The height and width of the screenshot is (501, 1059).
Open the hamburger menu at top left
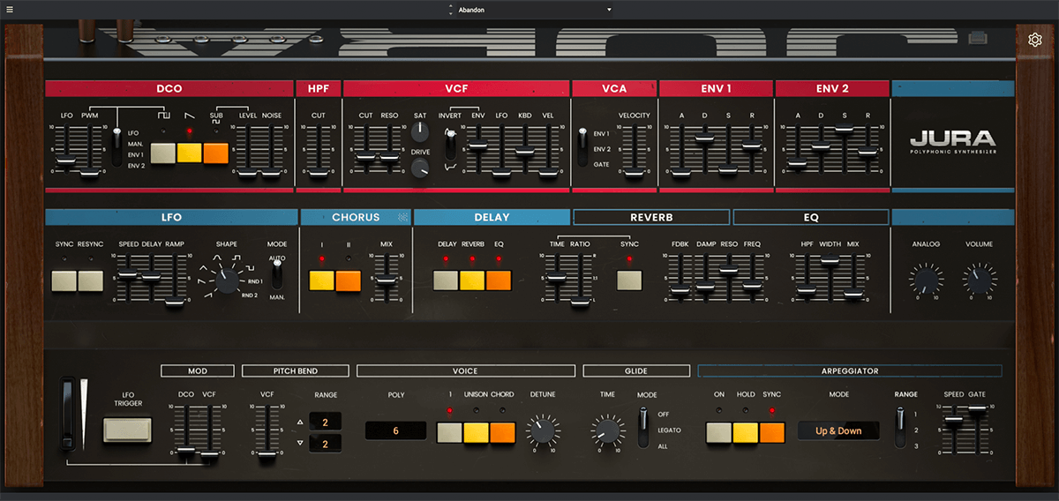10,10
